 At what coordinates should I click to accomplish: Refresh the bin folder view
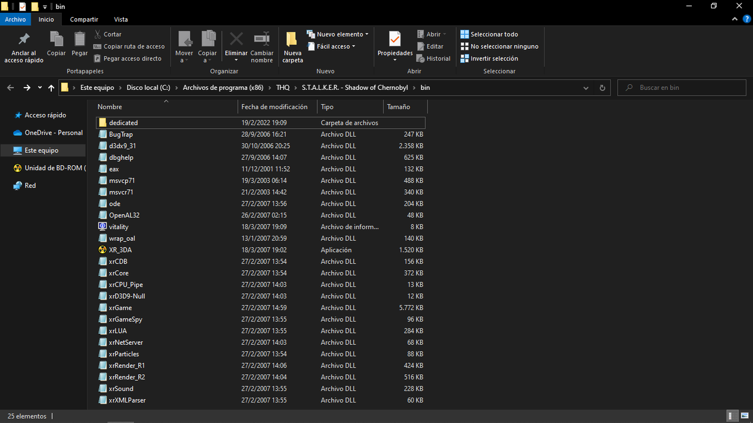pos(602,88)
